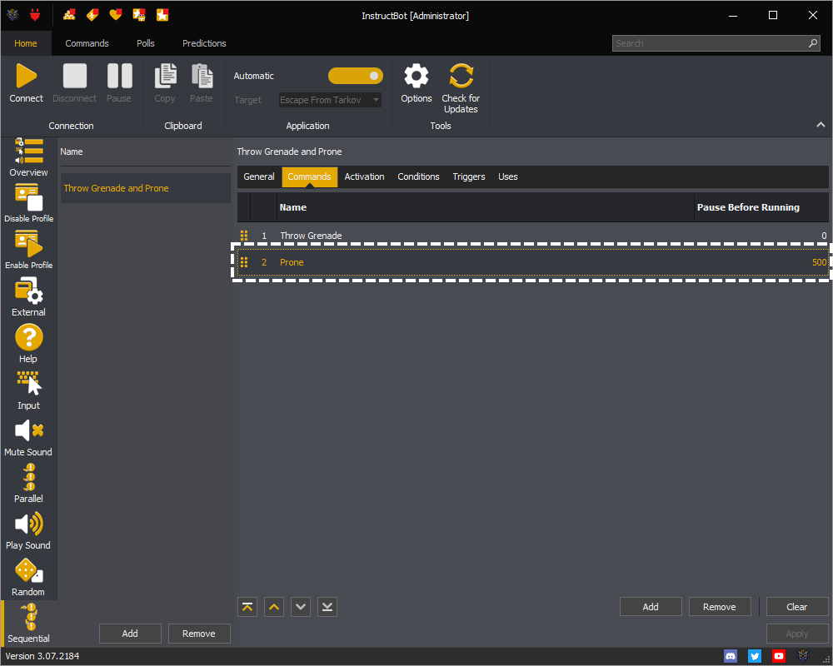This screenshot has width=833, height=666.
Task: Click the Disconnect stop icon
Action: coord(75,76)
